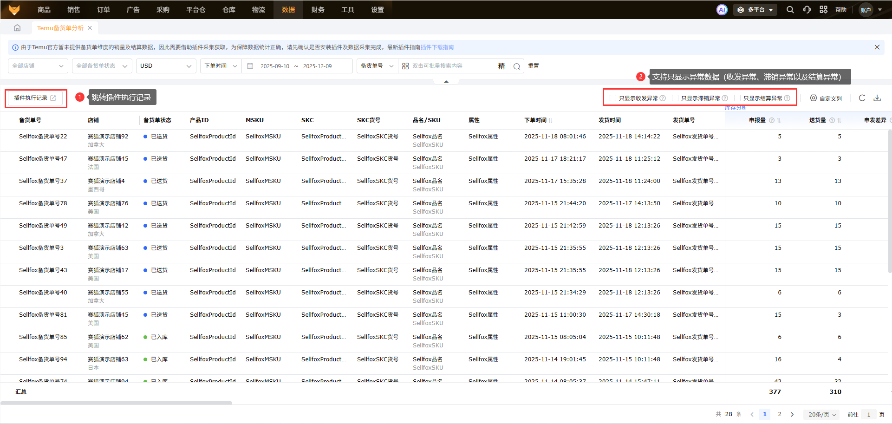Open the 多平台 platform selector

point(755,10)
